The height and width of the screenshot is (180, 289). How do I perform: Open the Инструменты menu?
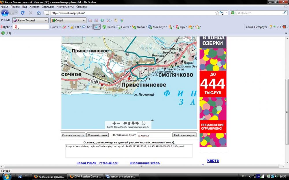point(65,7)
